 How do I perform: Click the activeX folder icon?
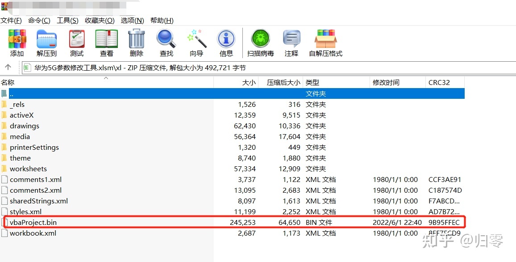(x=4, y=115)
